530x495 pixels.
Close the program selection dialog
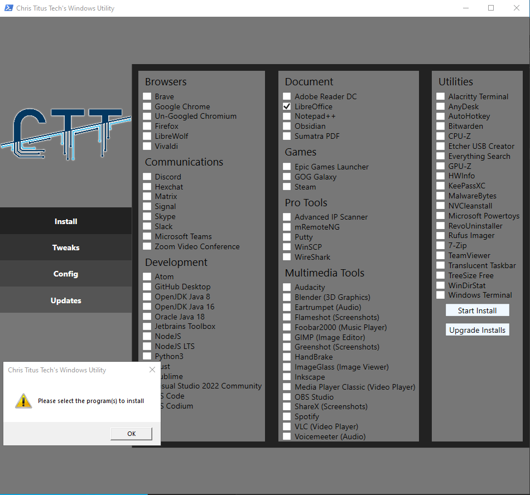click(152, 370)
